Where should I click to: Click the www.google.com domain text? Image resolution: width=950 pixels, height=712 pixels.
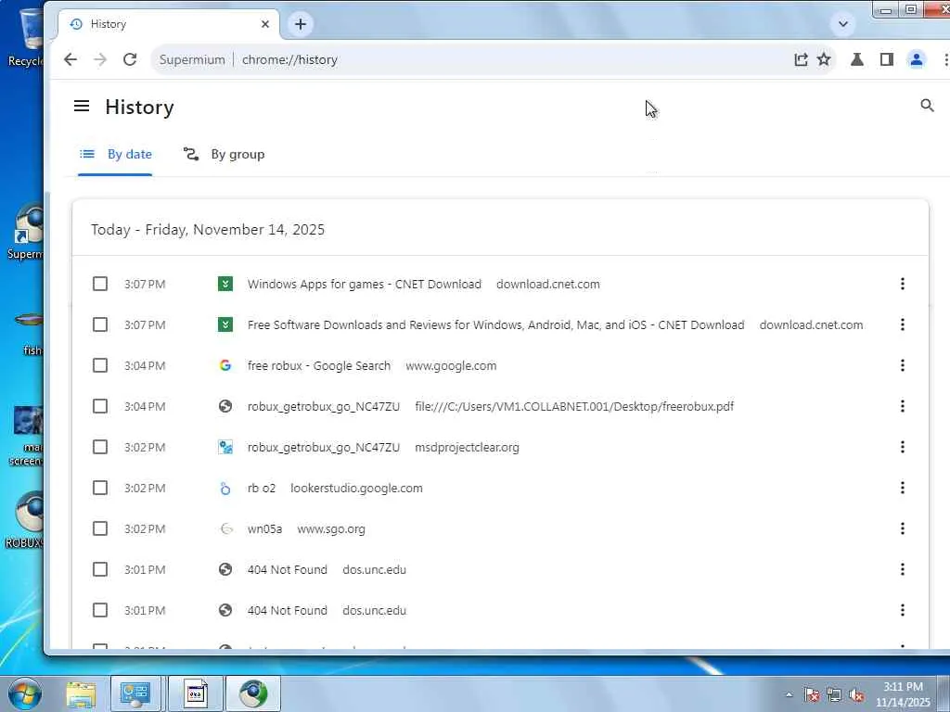tap(451, 365)
